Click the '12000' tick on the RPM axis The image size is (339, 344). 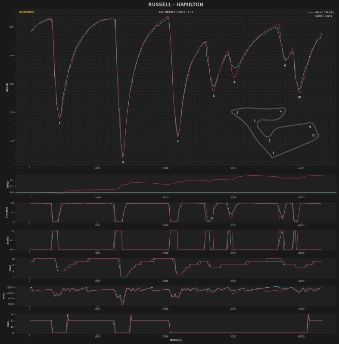(x=10, y=287)
